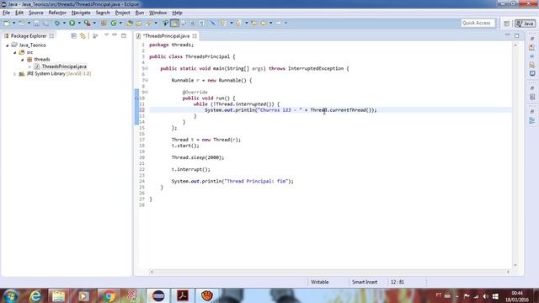539x303 pixels.
Task: Click the Open Perspective icon
Action: [506, 24]
